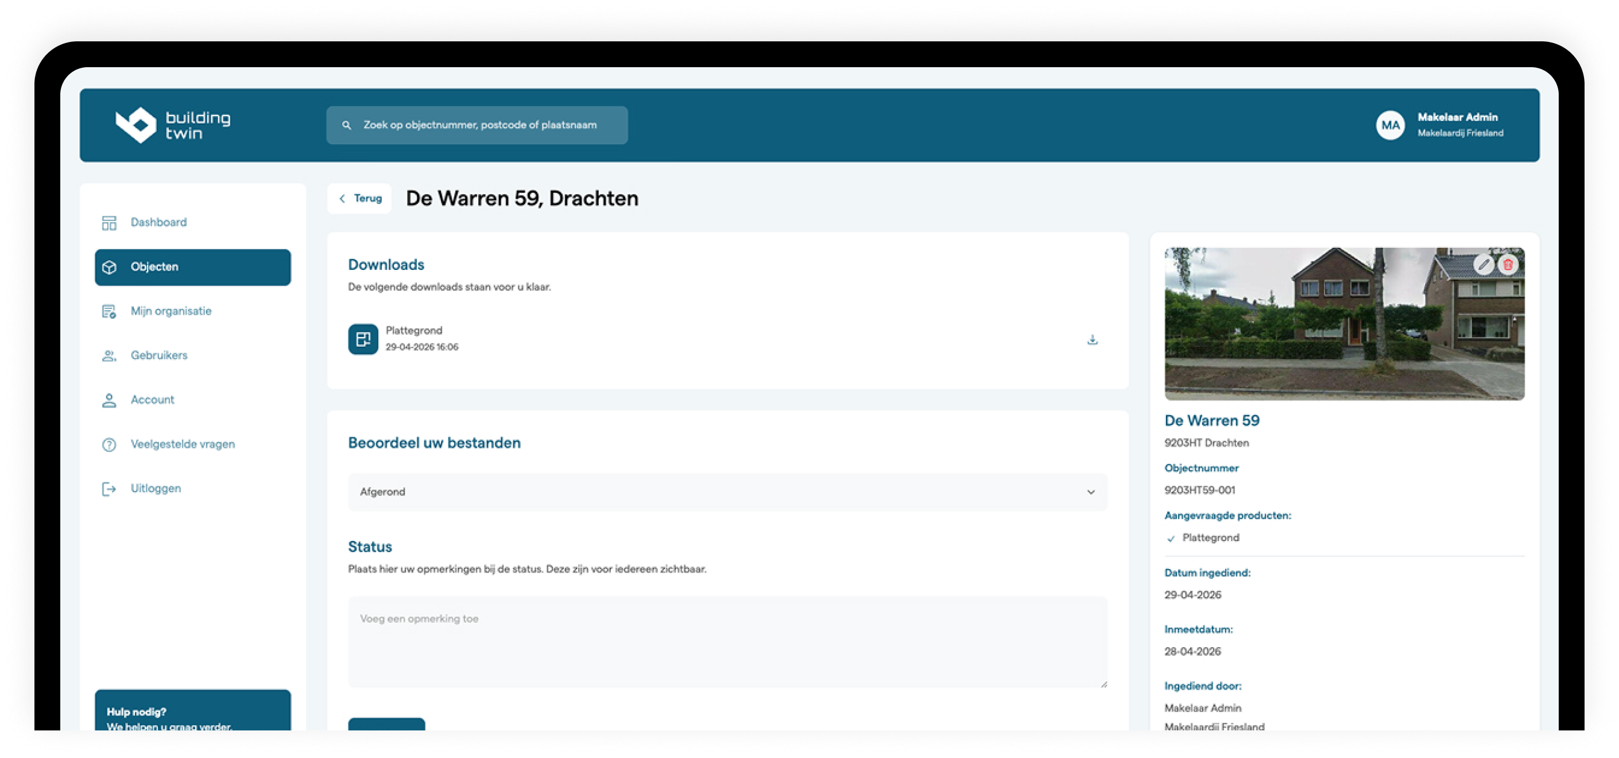Screen dimensions: 1619x758
Task: Click the Gebruikers people icon
Action: (x=109, y=356)
